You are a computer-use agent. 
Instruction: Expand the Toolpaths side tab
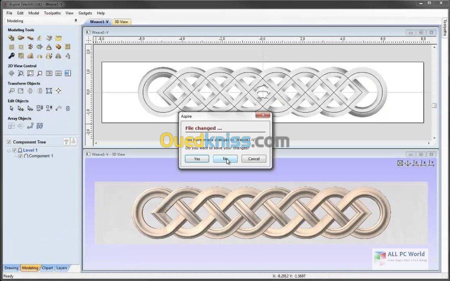tap(444, 27)
